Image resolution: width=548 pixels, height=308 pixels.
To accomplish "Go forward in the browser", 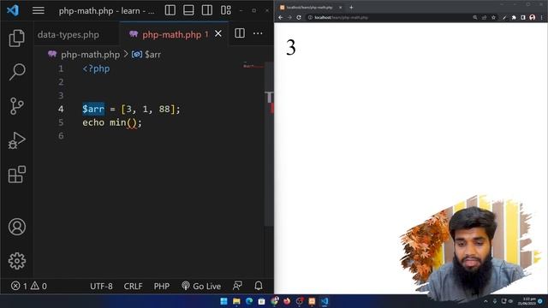I will tap(289, 17).
